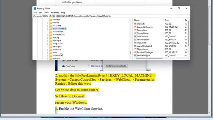Select the WarpJITSvc folder icon
The image size is (213, 120).
pos(50,44)
